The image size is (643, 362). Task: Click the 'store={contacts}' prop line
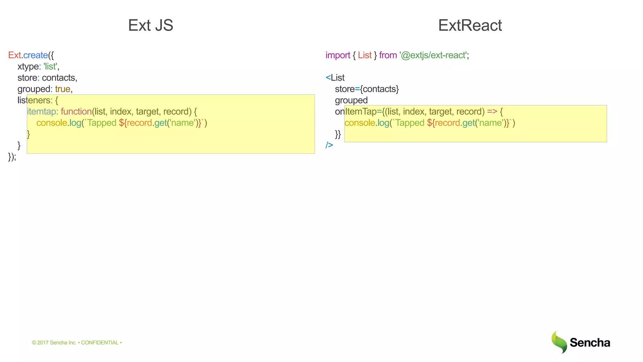pos(367,89)
